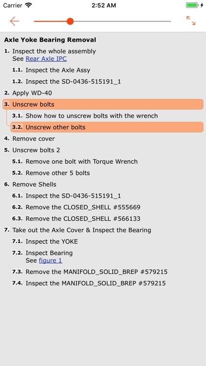Select step 7.3 Remove the MANIFOLD_SOLID_BREP
206x366 pixels.
pyautogui.click(x=107, y=272)
